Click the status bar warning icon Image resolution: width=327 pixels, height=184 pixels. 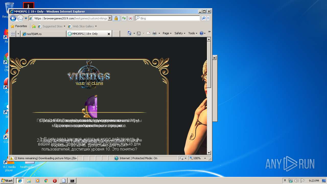point(11,158)
